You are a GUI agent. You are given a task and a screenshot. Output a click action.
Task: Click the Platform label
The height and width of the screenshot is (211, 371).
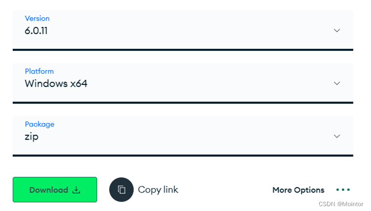(x=39, y=71)
